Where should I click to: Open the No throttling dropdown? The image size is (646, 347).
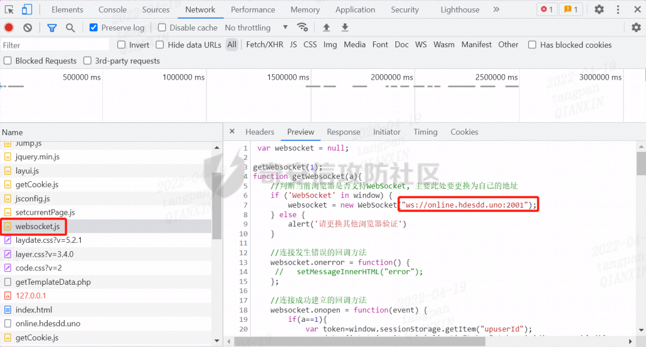[256, 28]
